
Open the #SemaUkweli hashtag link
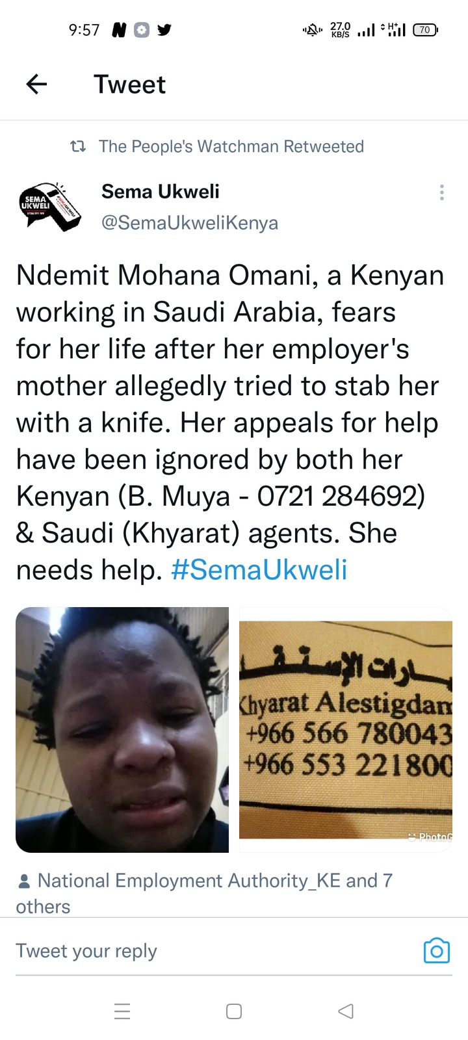259,569
